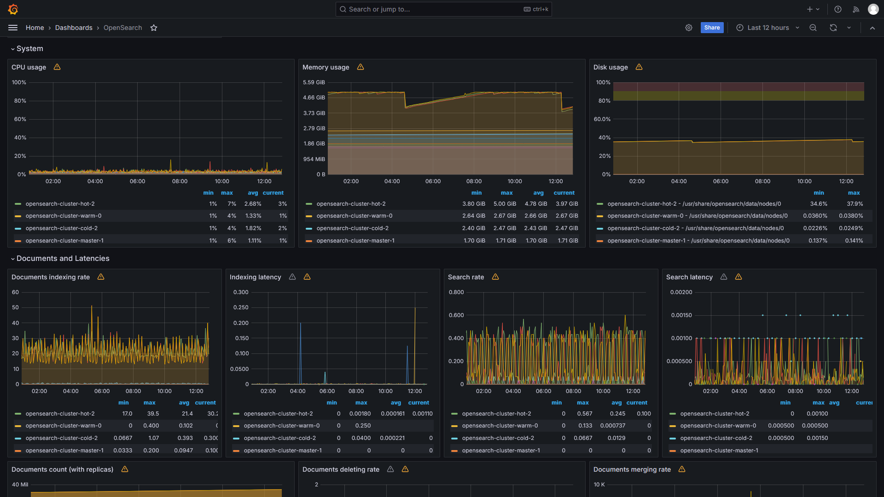This screenshot has width=884, height=497.
Task: Zoom out the time range
Action: (x=813, y=28)
